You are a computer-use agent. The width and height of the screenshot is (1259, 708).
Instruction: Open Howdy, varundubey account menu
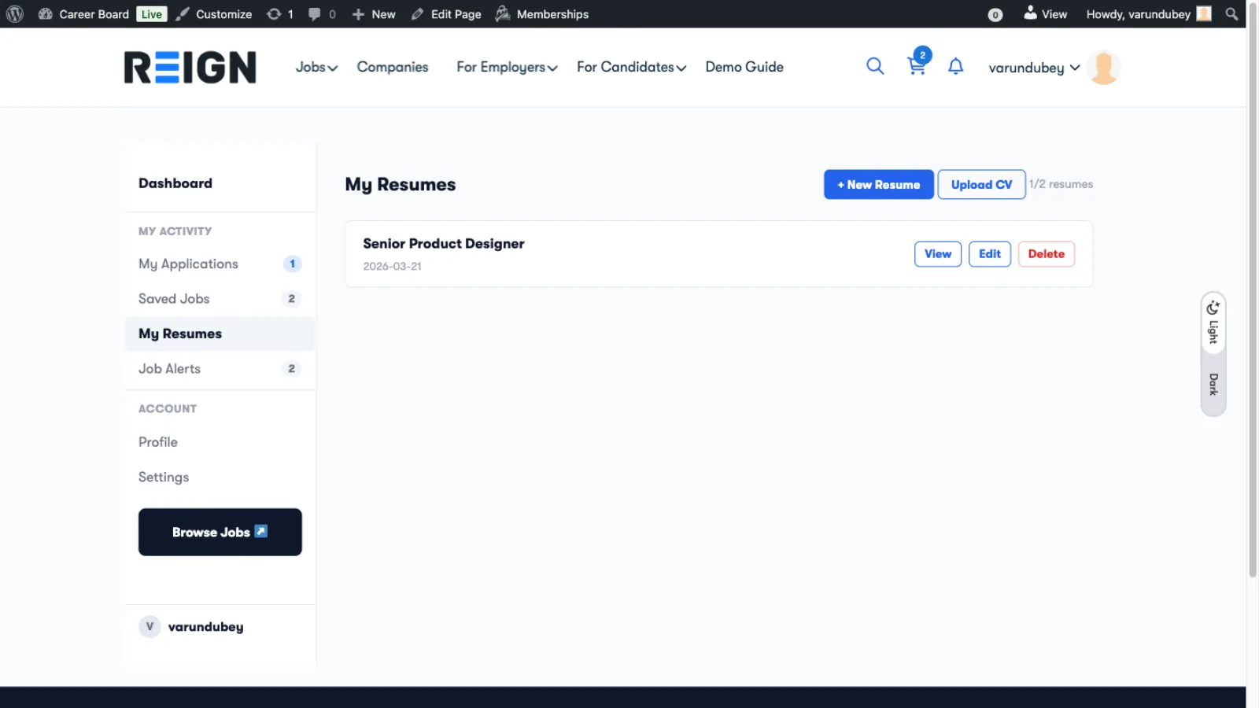1148,14
